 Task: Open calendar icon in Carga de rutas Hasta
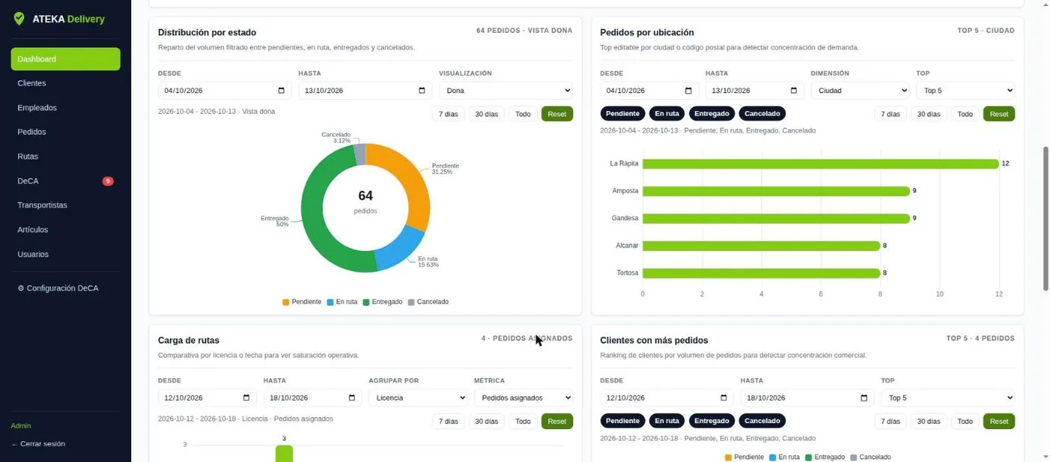352,398
